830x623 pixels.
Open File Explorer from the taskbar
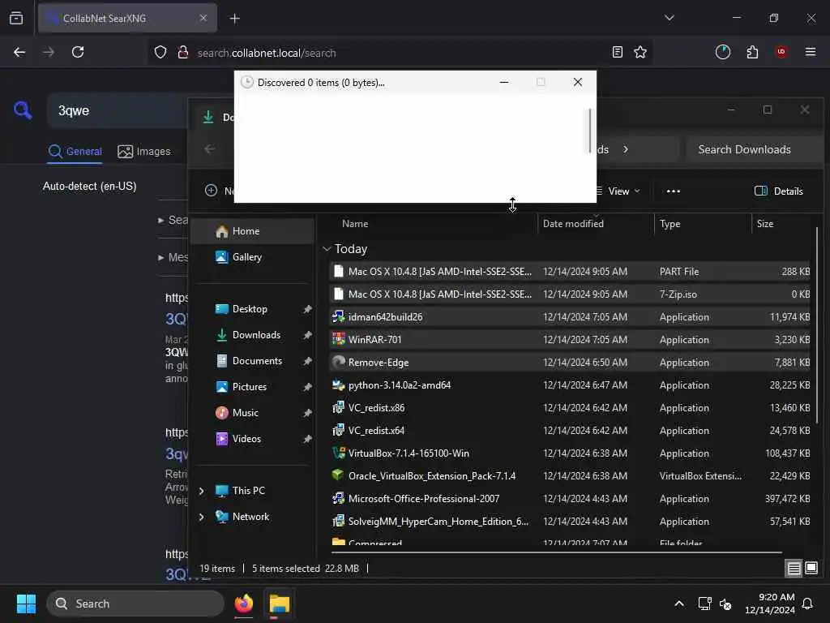click(280, 604)
